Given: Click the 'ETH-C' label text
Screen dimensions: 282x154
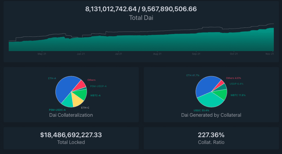Looking at the screenshot, I should [x=85, y=108].
